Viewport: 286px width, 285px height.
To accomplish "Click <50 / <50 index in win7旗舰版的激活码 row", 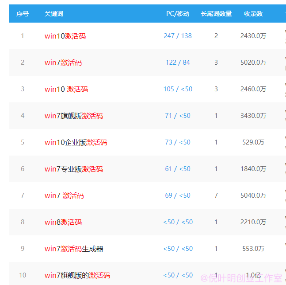I will click(178, 275).
